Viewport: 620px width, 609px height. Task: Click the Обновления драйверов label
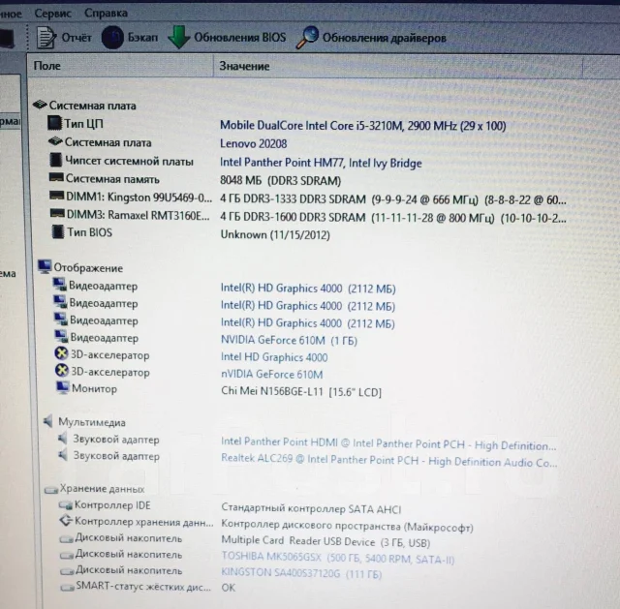(385, 38)
